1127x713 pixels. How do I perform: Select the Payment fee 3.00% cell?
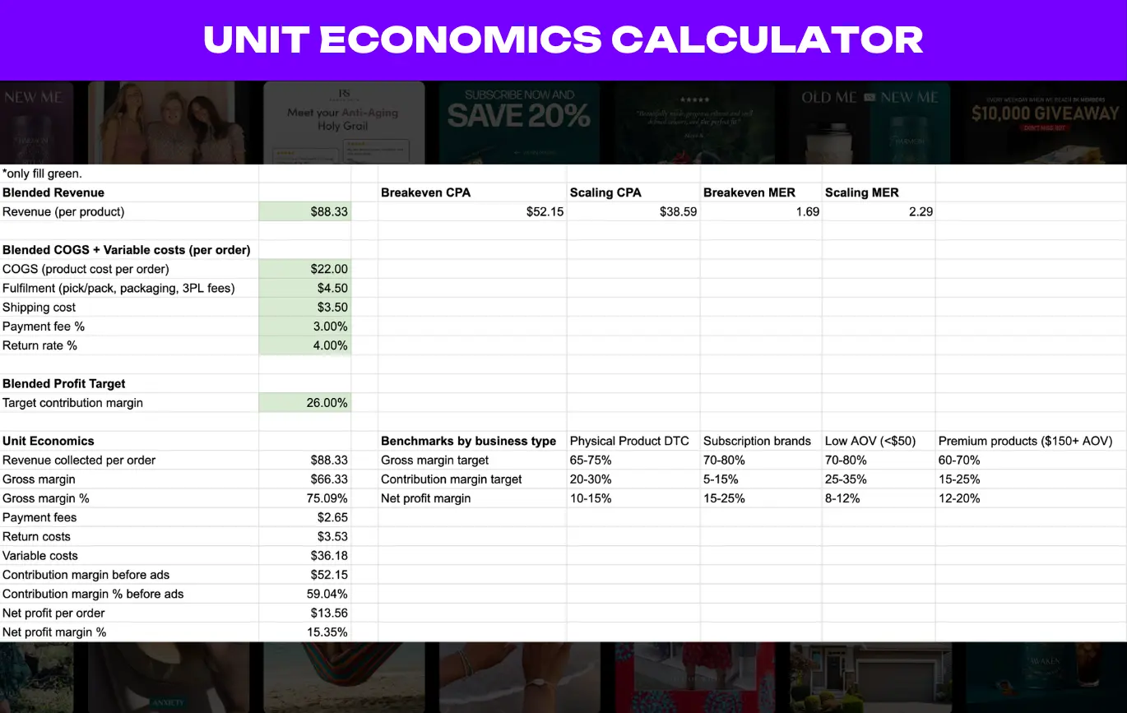tap(305, 326)
